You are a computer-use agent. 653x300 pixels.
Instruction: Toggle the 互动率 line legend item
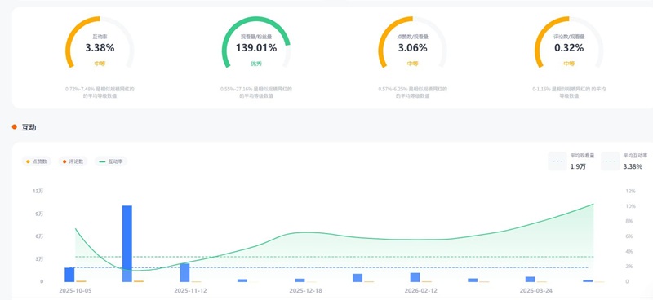point(111,161)
